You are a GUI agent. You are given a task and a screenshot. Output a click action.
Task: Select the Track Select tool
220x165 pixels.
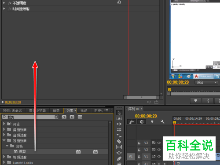119,118
